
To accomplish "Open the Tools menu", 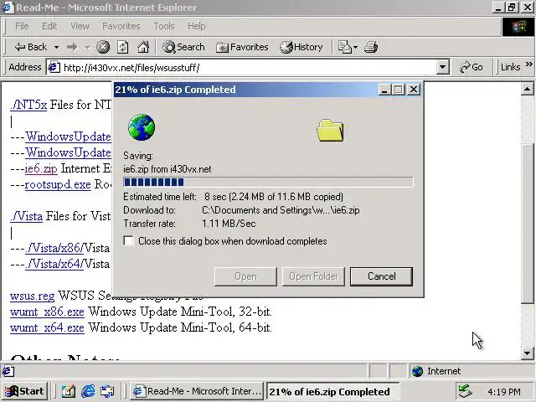I will [x=164, y=26].
